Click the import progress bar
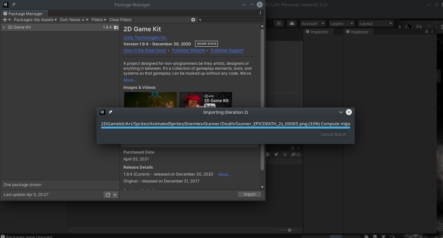Viewport: 443px width, 238px height. 225,128
